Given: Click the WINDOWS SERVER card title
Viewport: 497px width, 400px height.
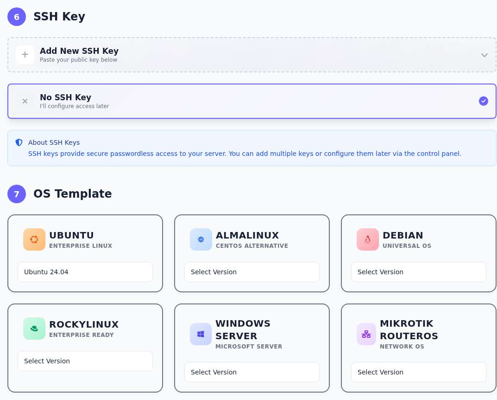Looking at the screenshot, I should [243, 329].
